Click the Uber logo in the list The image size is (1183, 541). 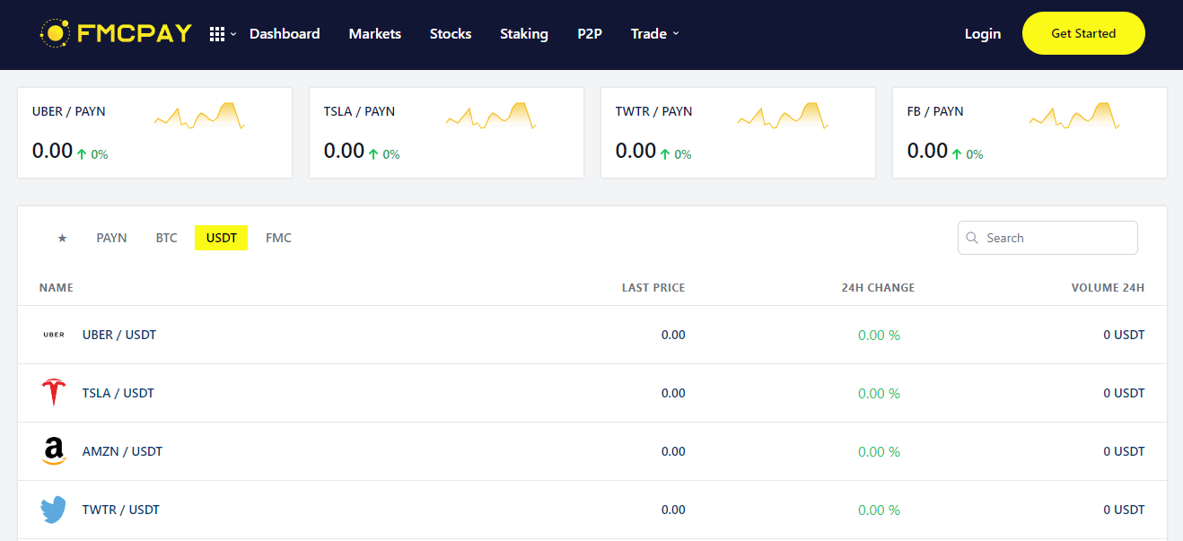pyautogui.click(x=54, y=335)
